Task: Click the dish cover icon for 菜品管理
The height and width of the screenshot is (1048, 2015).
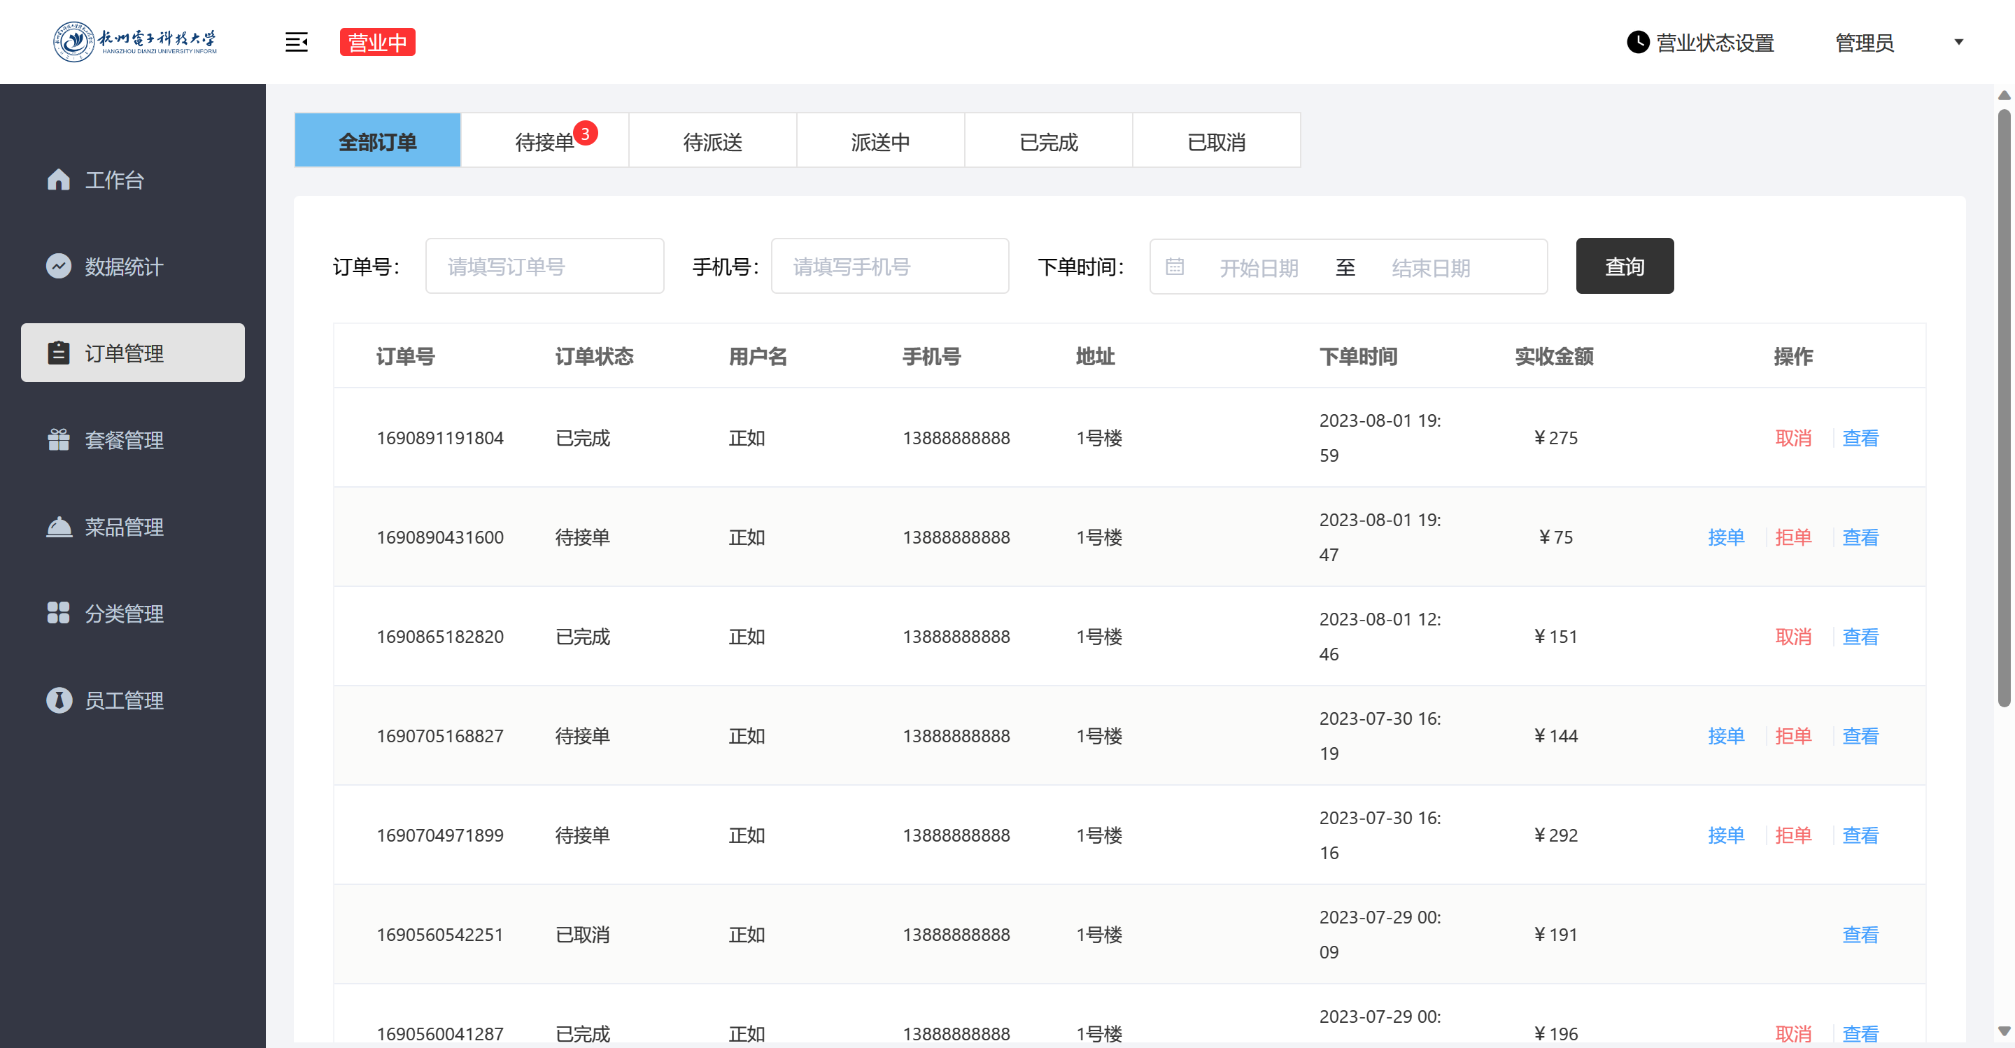Action: pyautogui.click(x=59, y=526)
